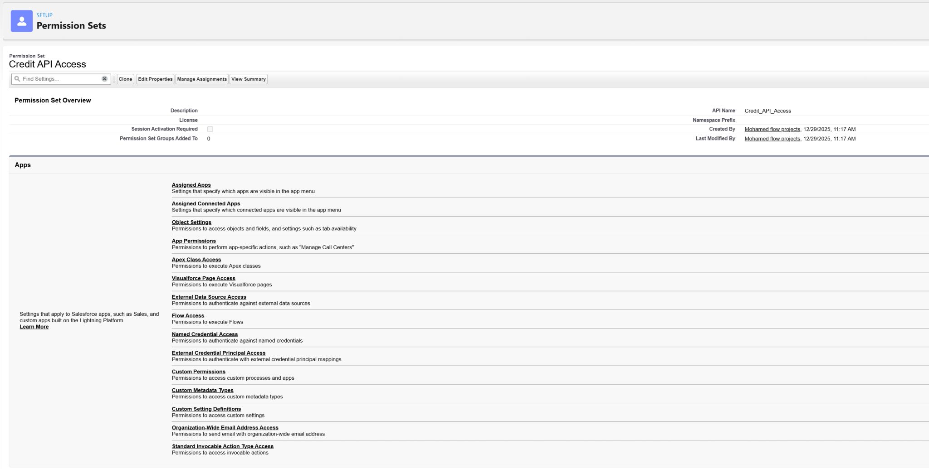The width and height of the screenshot is (929, 469).
Task: Clear the Find Settings search box
Action: pos(104,79)
